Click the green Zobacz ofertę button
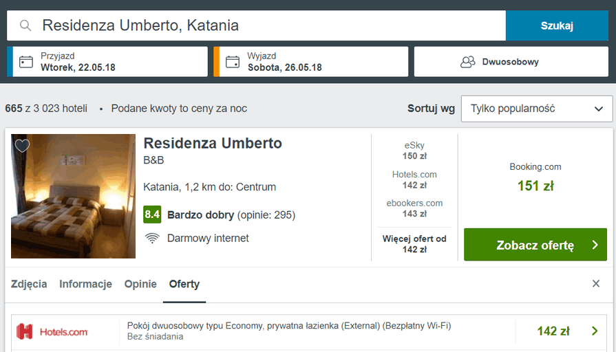Screen dimensions: 616x352 [x=535, y=245]
